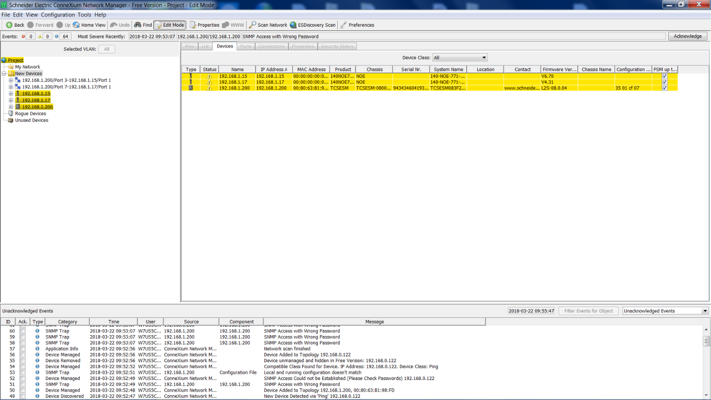Click the Unused Devices icon in tree
This screenshot has height=400, width=711.
[11, 120]
